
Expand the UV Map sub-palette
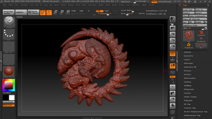[187, 104]
